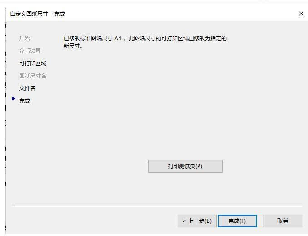Select the 开始 wizard step
Viewport: 308px width, 236px height.
click(x=25, y=38)
